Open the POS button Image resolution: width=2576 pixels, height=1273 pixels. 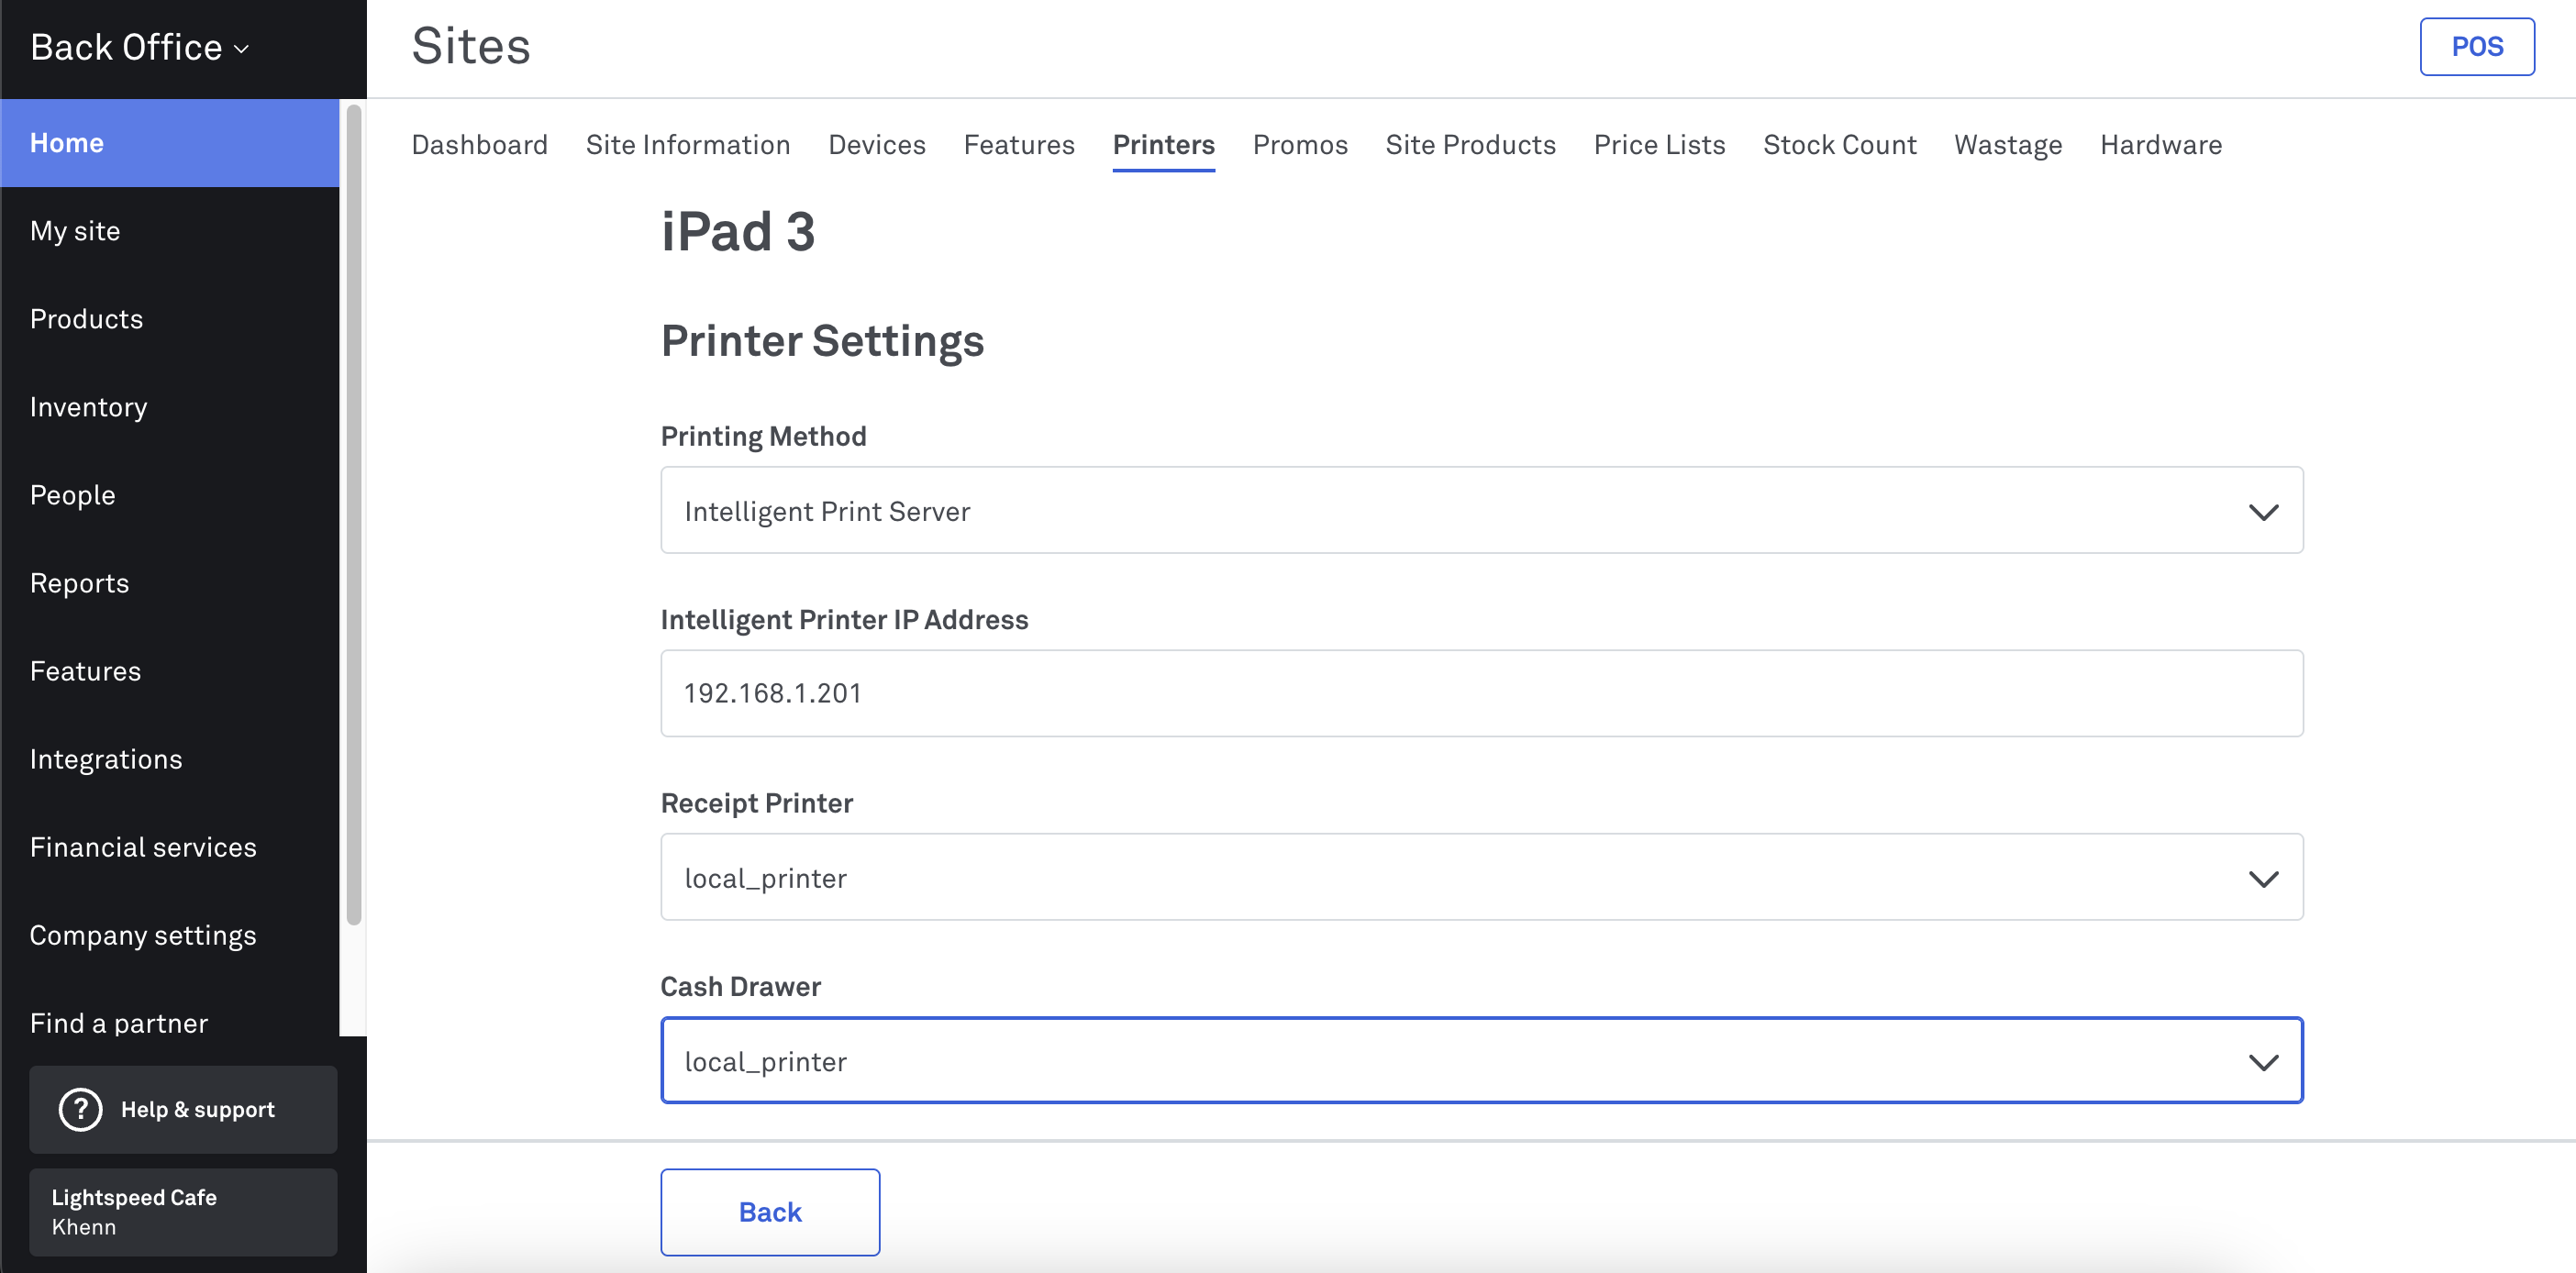2476,46
